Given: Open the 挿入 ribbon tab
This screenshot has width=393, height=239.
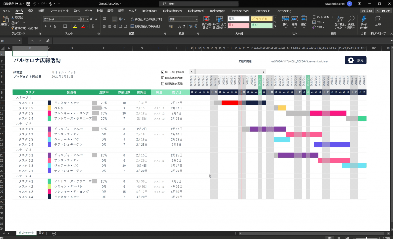Looking at the screenshot, I should click(x=31, y=11).
